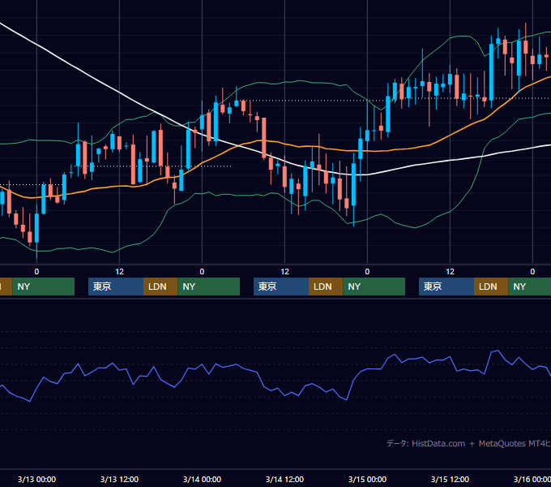Click the LDN session block on 3/15

491,287
